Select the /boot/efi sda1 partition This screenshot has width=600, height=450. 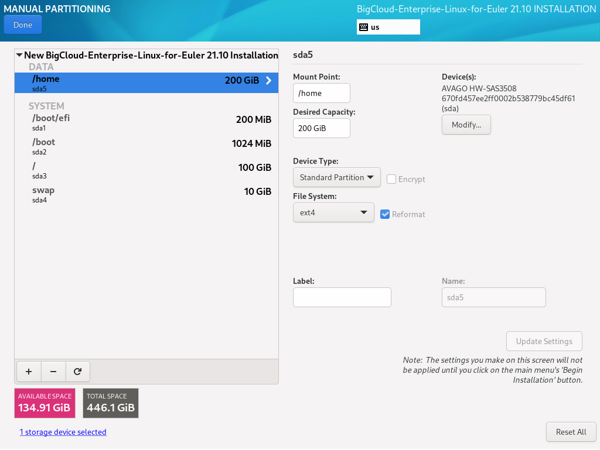coord(146,122)
